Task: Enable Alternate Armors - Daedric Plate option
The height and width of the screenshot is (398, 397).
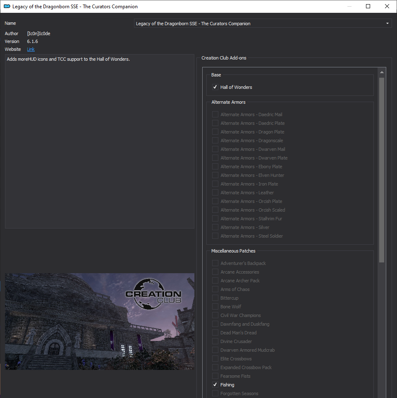Action: [x=215, y=123]
